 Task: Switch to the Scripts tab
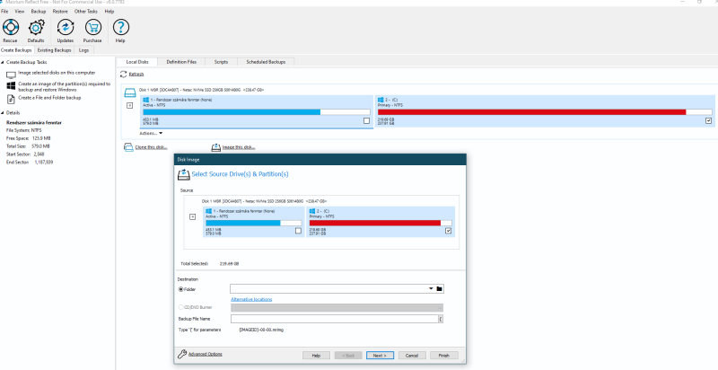(221, 62)
